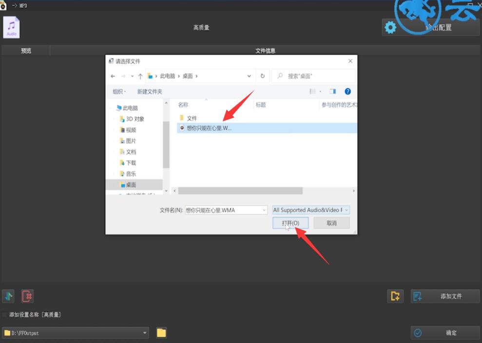Sort by the 标题 column header
482x343 pixels.
point(261,105)
